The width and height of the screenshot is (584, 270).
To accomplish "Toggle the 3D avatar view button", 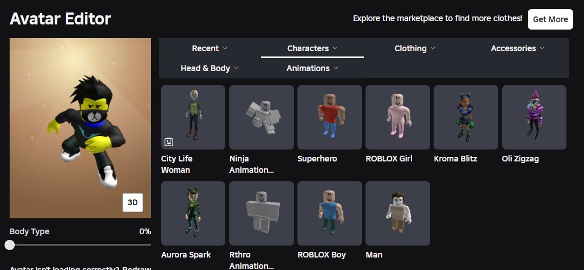I will (x=133, y=202).
